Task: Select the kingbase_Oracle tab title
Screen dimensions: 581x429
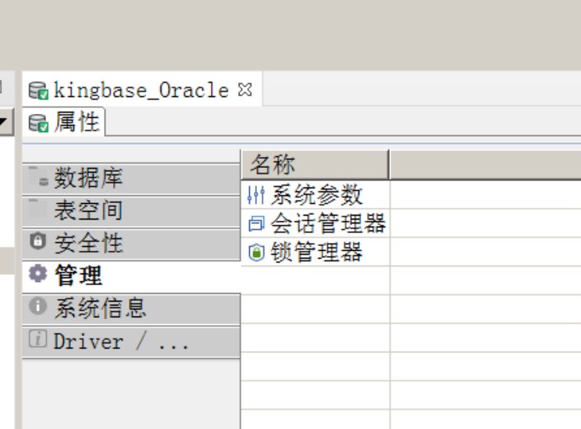Action: pos(141,91)
